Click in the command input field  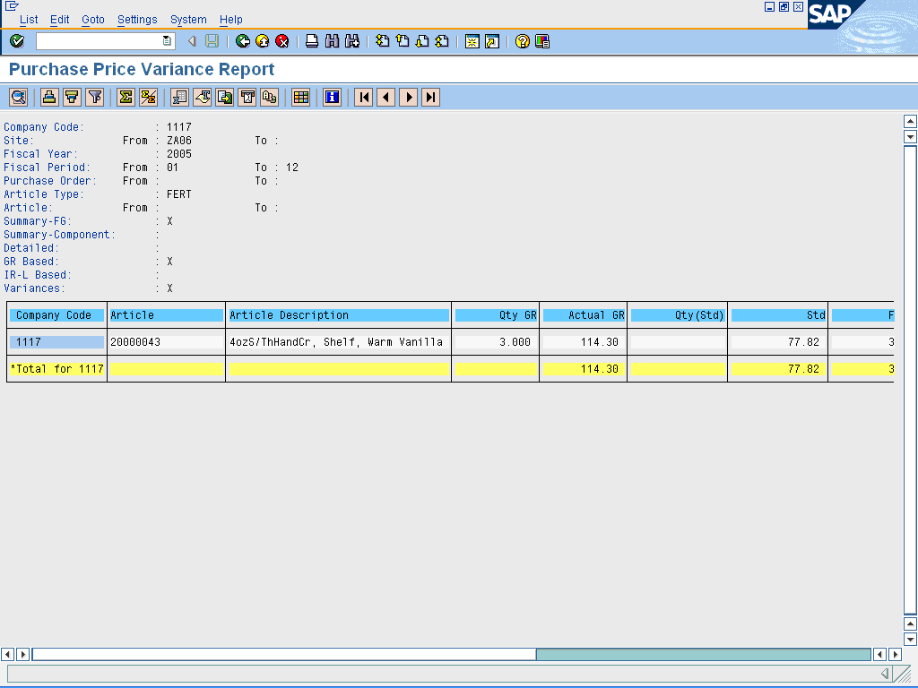100,41
